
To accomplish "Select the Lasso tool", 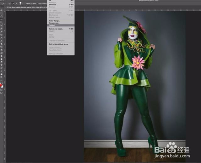I will 1,16.
